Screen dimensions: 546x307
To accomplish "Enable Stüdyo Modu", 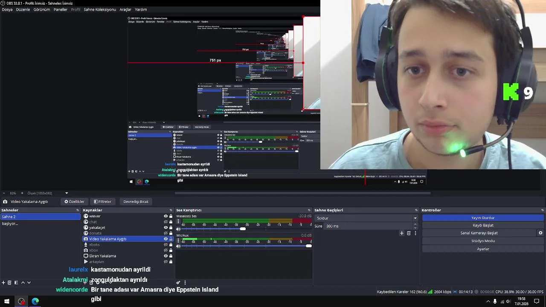I will (x=483, y=241).
